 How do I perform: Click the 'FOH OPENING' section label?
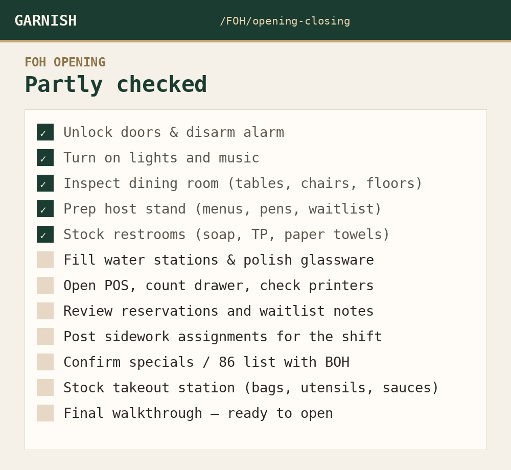click(65, 62)
